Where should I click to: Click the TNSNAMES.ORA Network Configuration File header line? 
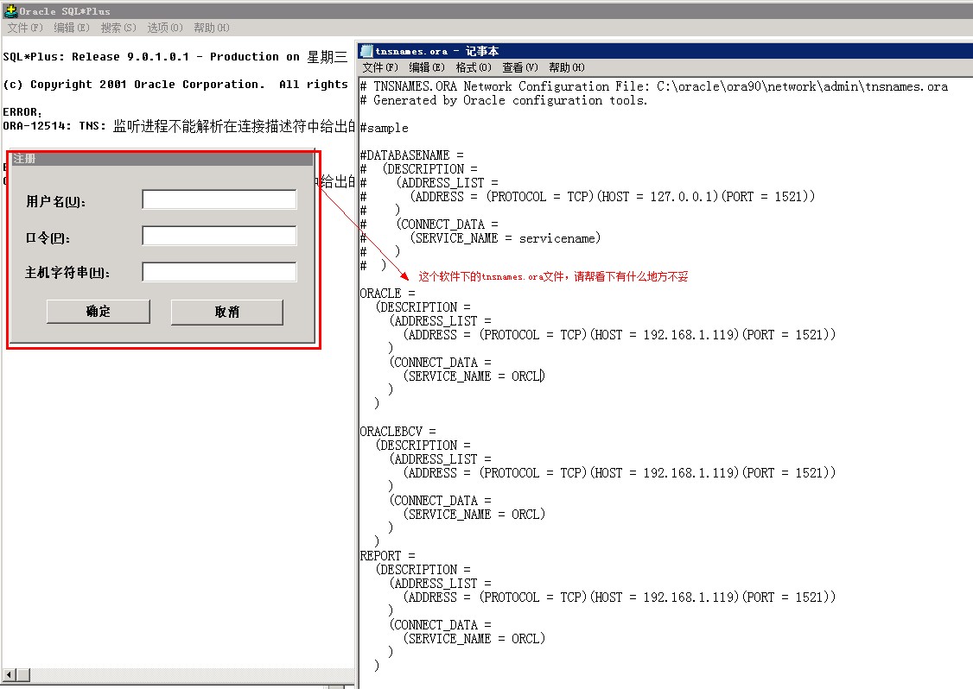click(654, 86)
